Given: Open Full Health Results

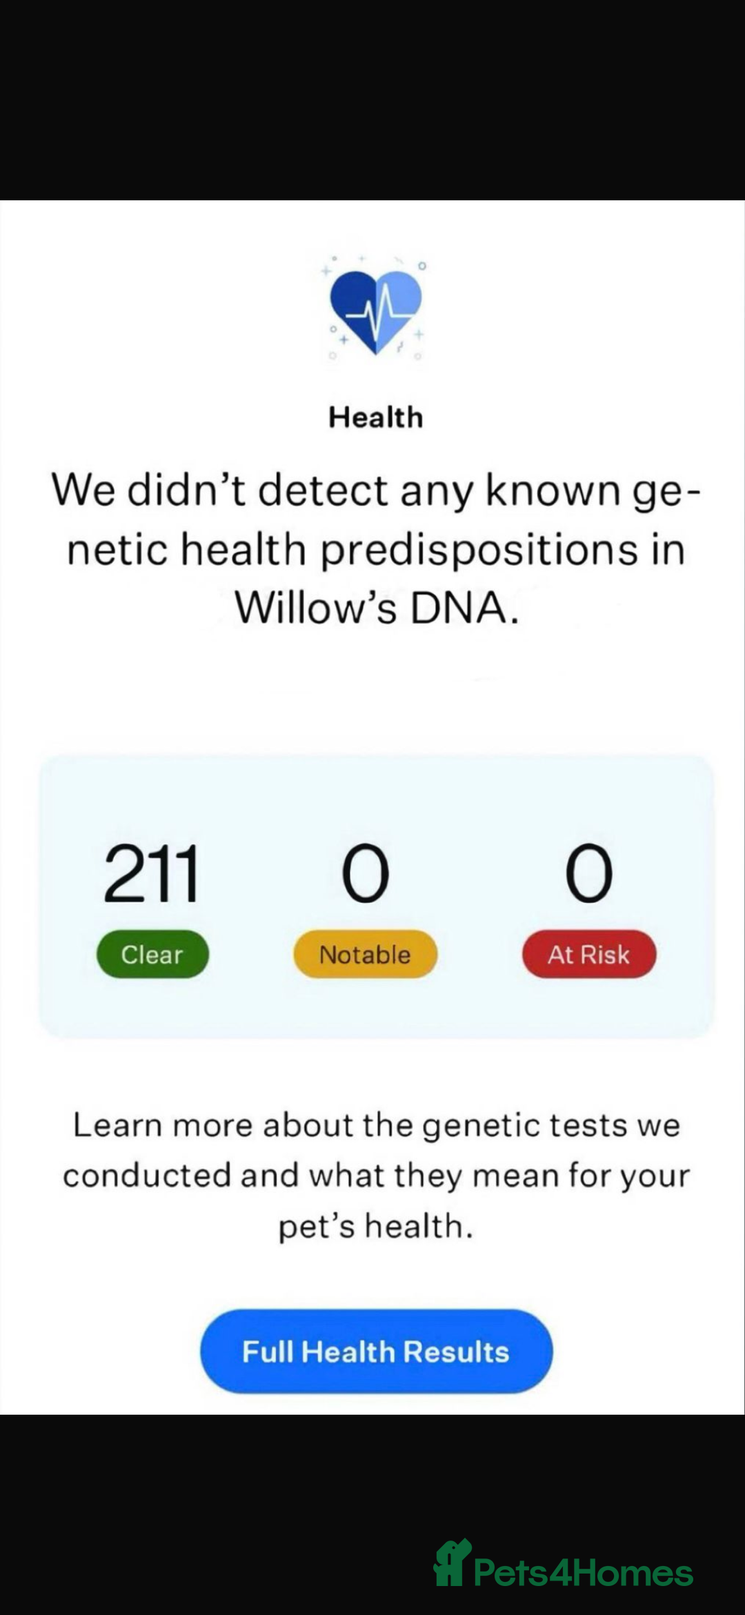Looking at the screenshot, I should (376, 1351).
